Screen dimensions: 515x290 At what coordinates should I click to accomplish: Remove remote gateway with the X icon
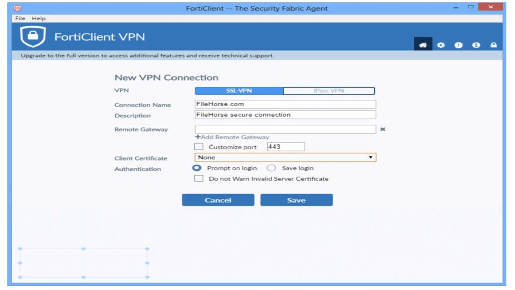(383, 129)
